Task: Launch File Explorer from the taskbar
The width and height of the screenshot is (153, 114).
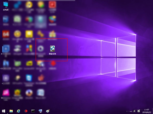Action: pos(11,111)
